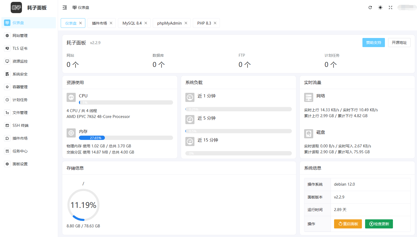Open 系统安全 settings
Viewport: 417px width, 237px height.
pyautogui.click(x=20, y=74)
